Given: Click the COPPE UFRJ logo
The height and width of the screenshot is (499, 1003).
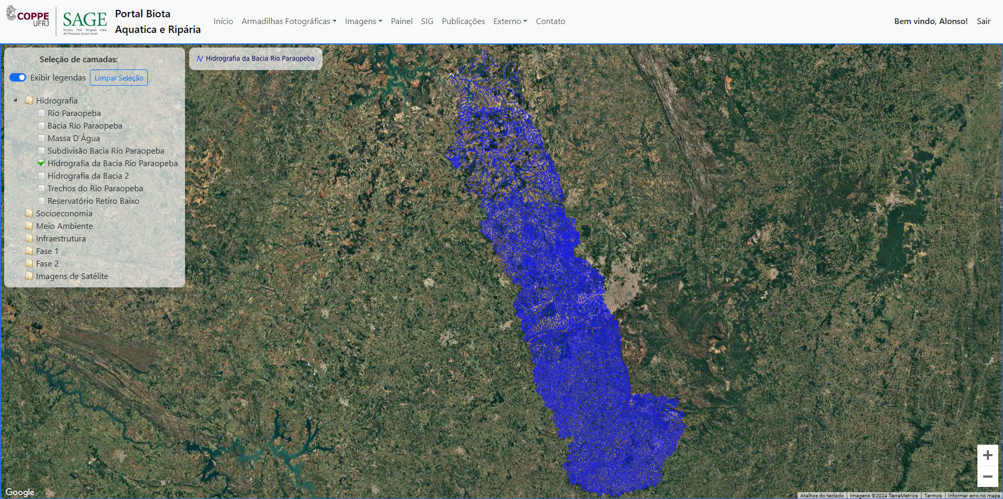Looking at the screenshot, I should [28, 17].
